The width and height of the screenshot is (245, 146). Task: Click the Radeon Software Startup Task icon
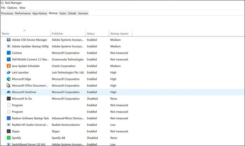tap(9, 118)
